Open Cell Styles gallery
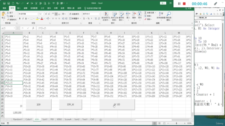The image size is (225, 126). coord(121,16)
